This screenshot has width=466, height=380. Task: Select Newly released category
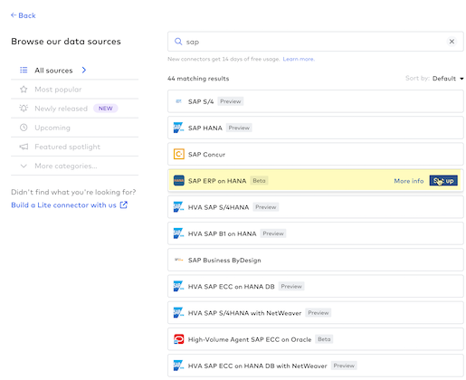74,109
